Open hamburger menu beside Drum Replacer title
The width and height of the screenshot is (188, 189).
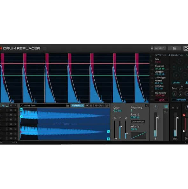pyautogui.click(x=45, y=48)
